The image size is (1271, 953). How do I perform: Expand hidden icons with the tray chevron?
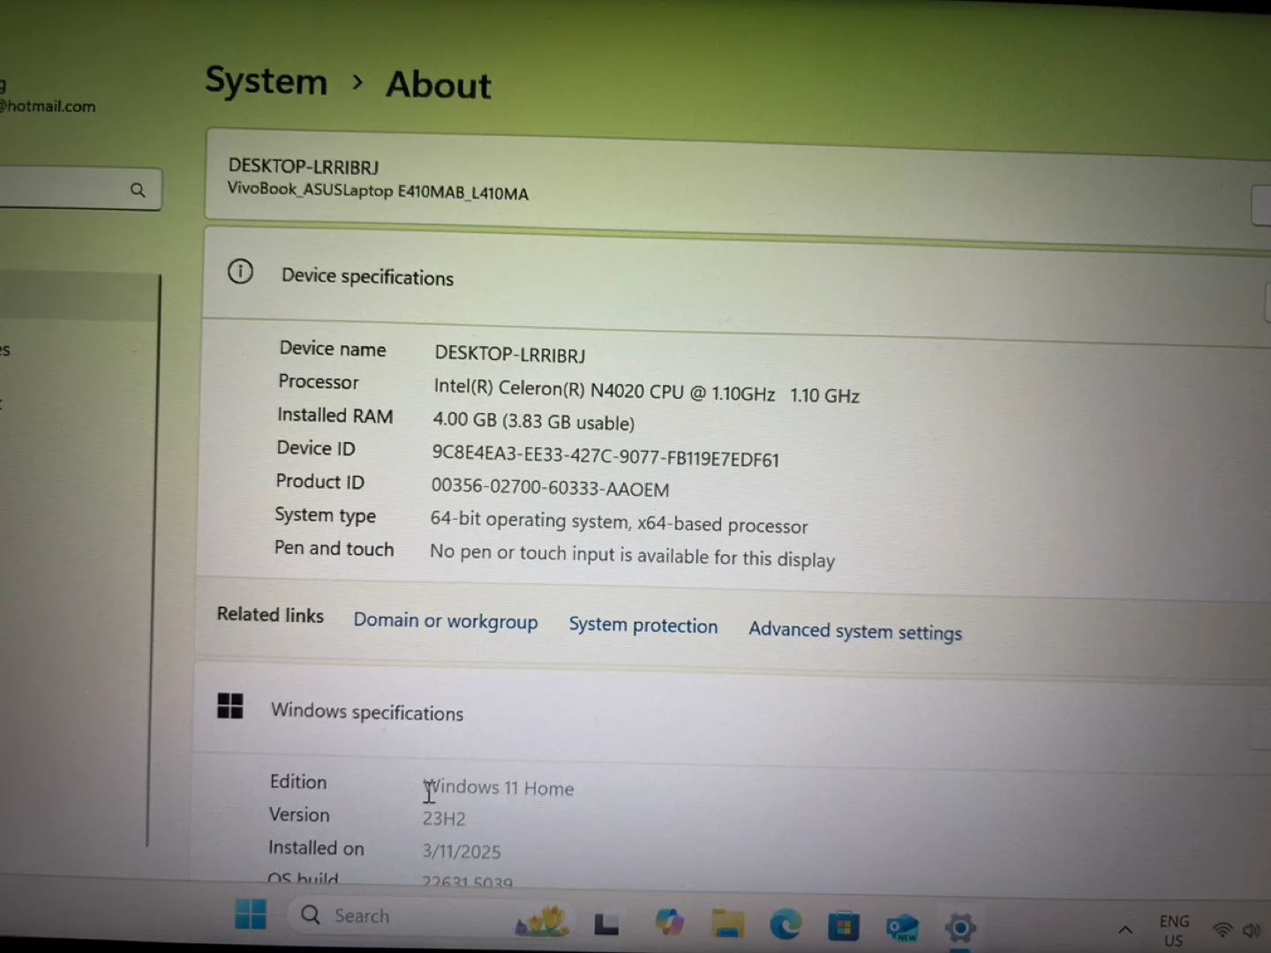tap(1125, 929)
